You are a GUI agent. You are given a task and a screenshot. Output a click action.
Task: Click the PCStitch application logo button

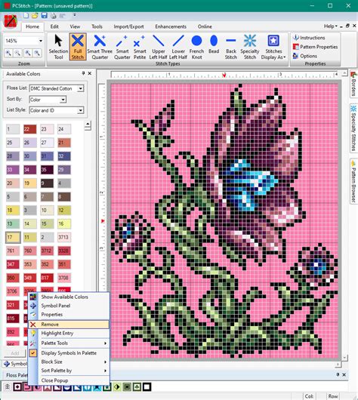pos(11,21)
